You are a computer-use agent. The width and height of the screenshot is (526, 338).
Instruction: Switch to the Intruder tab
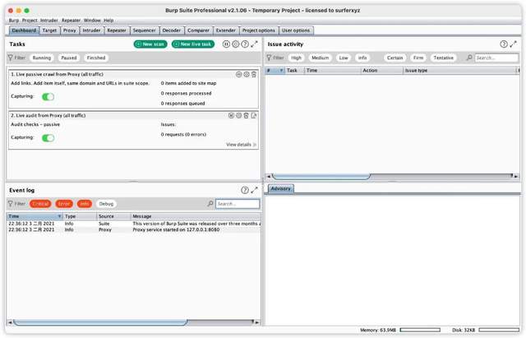coord(92,30)
